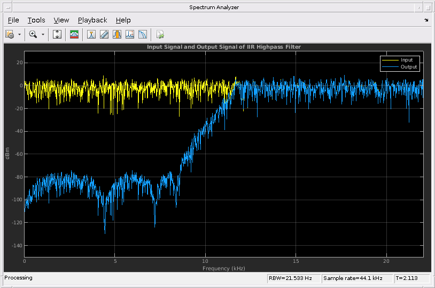
Task: Open the Distortion Measurements icon with orange bars
Action: [117, 34]
